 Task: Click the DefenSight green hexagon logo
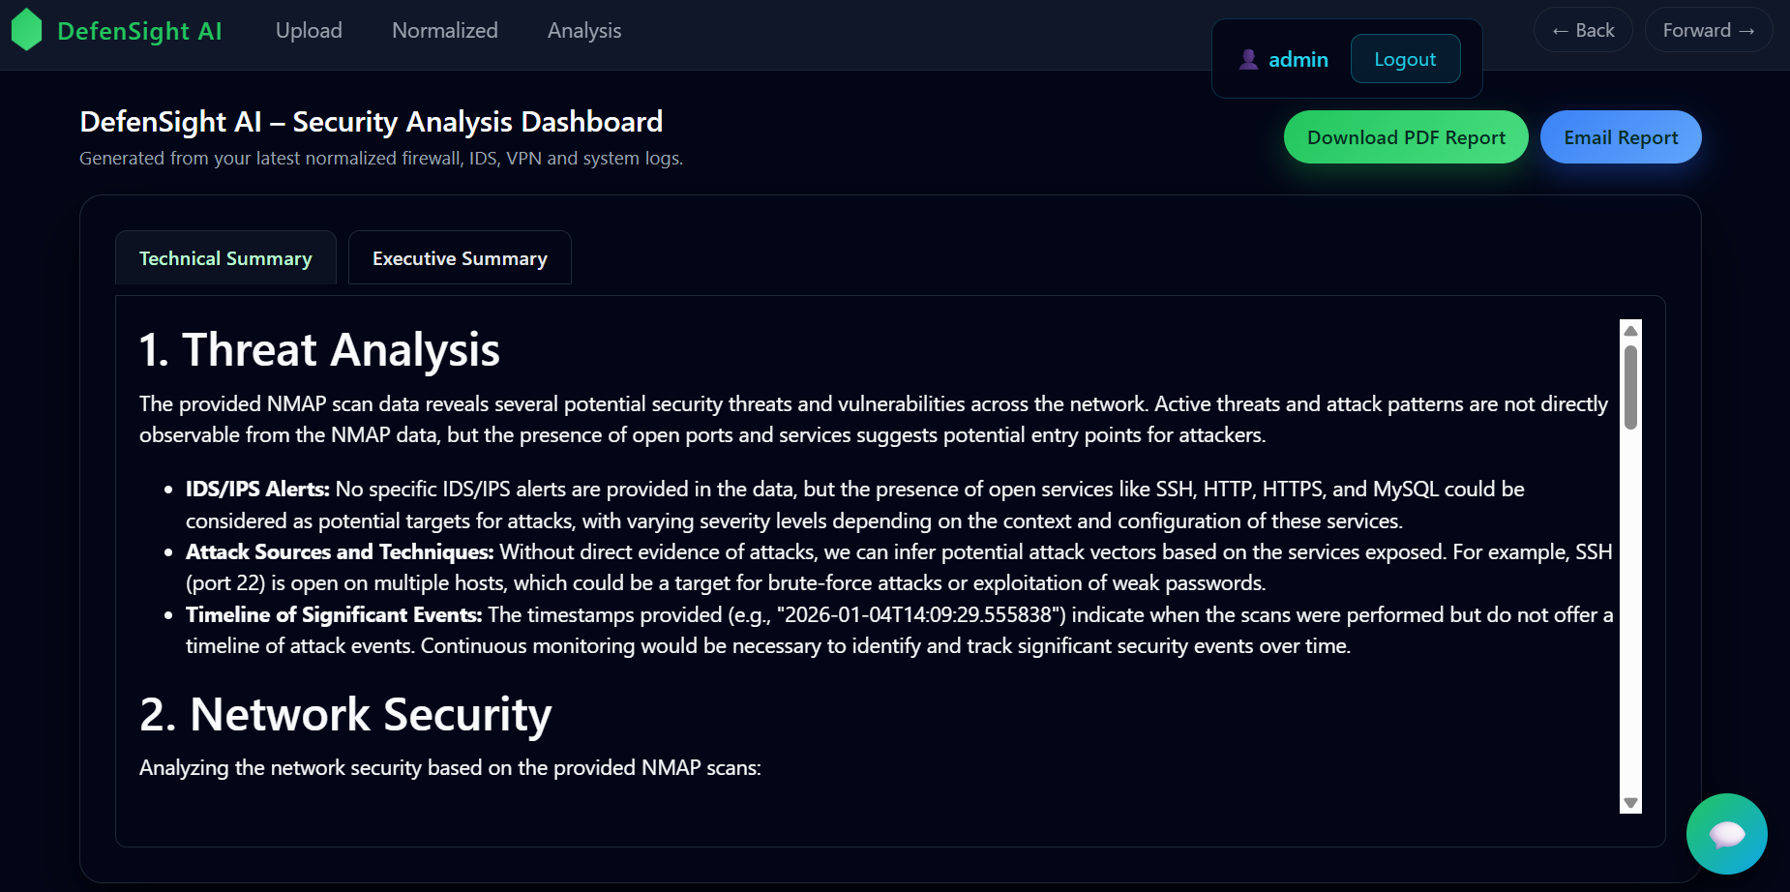coord(26,30)
